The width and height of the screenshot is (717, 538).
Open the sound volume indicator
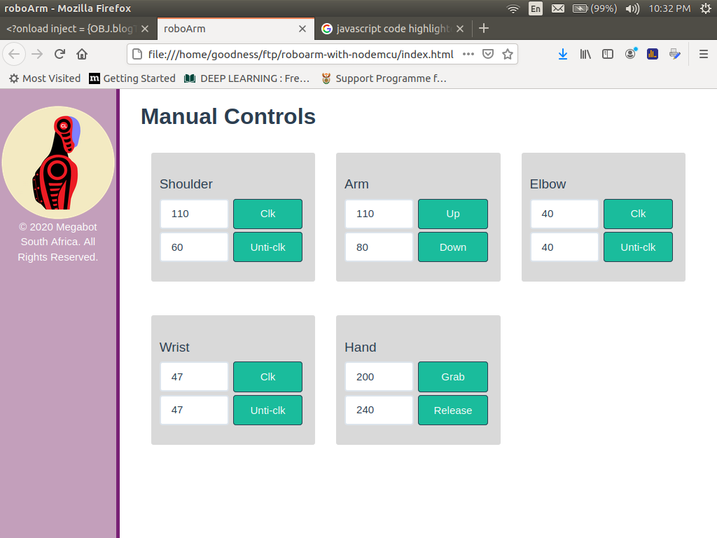(x=632, y=8)
